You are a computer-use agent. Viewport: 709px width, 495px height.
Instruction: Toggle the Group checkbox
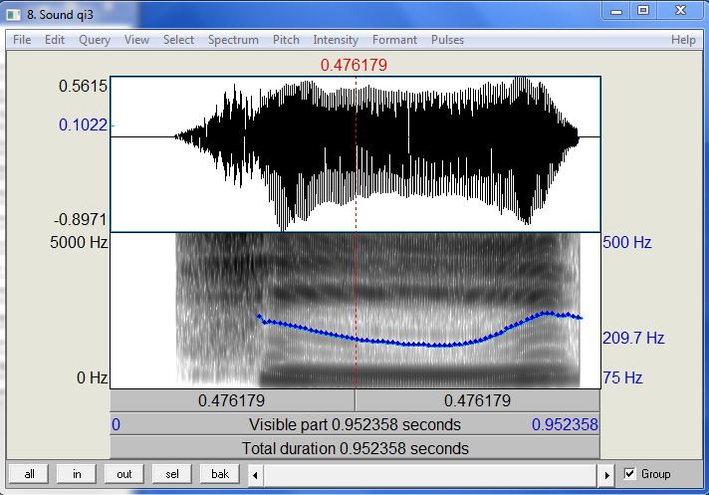click(x=629, y=474)
